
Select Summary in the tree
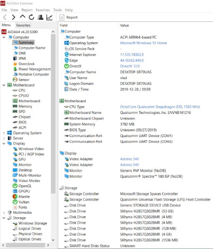tap(24, 43)
